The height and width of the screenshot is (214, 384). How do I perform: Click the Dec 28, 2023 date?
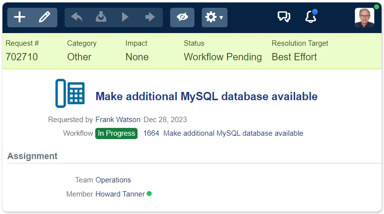pos(165,120)
